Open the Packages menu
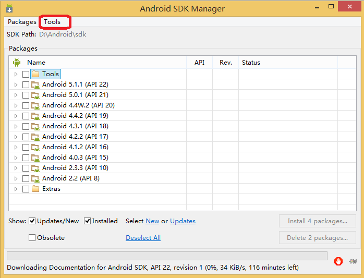 click(22, 22)
